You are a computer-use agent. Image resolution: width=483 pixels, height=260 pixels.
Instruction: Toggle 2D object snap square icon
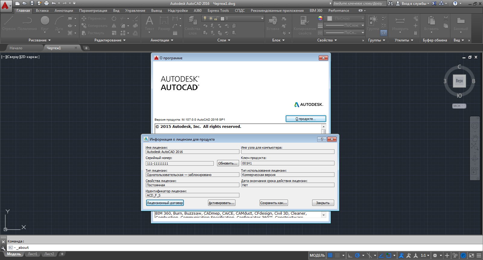(389, 255)
